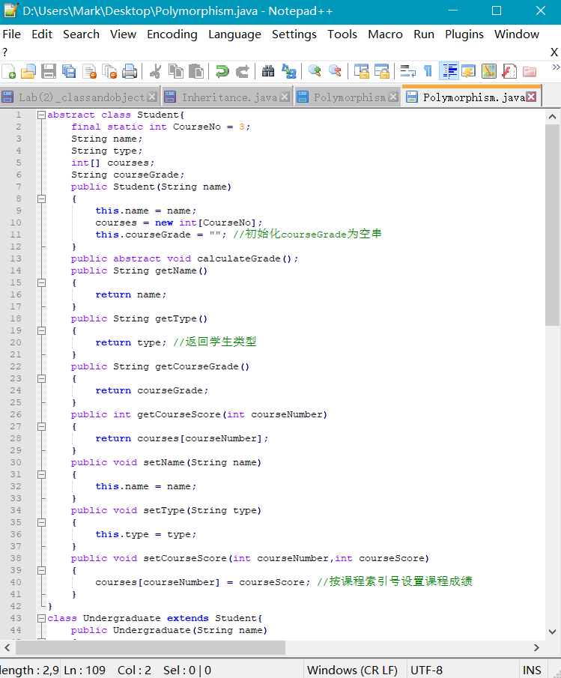Open the Run menu
Image resolution: width=561 pixels, height=678 pixels.
424,34
